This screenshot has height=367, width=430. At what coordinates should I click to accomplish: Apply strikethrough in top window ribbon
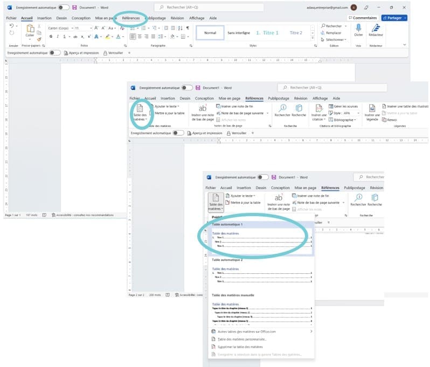point(75,37)
